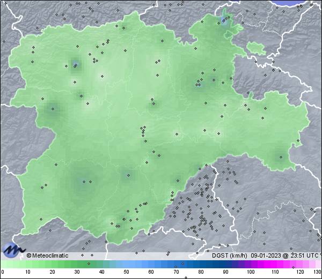The height and width of the screenshot is (279, 322).
Task: Select the light blue 50 km/h legend color
Action: pyautogui.click(x=126, y=264)
